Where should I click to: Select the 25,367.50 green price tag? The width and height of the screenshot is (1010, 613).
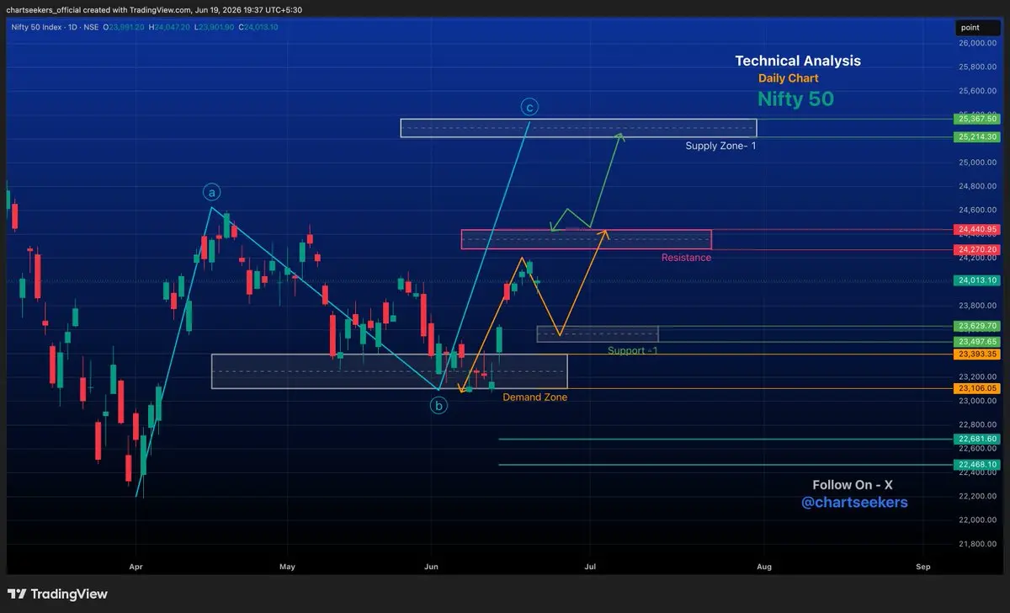(976, 119)
